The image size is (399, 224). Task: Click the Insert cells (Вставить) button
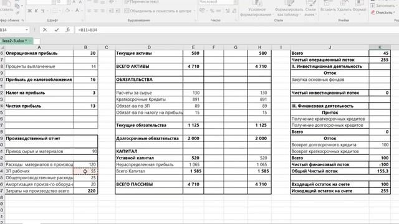(328, 7)
